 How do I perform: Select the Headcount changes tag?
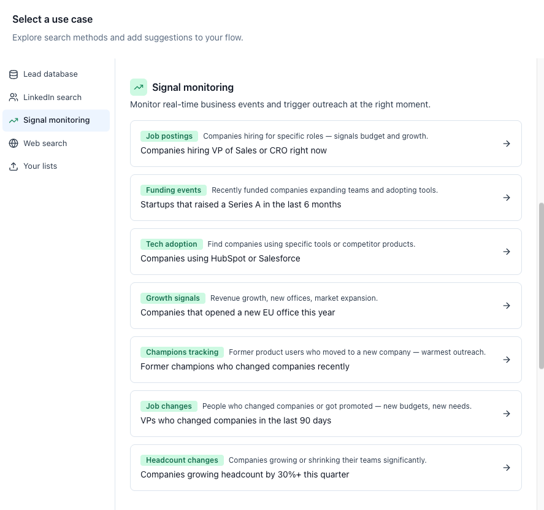point(182,460)
